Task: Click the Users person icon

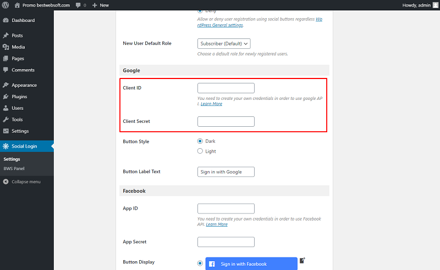Action: [5, 108]
